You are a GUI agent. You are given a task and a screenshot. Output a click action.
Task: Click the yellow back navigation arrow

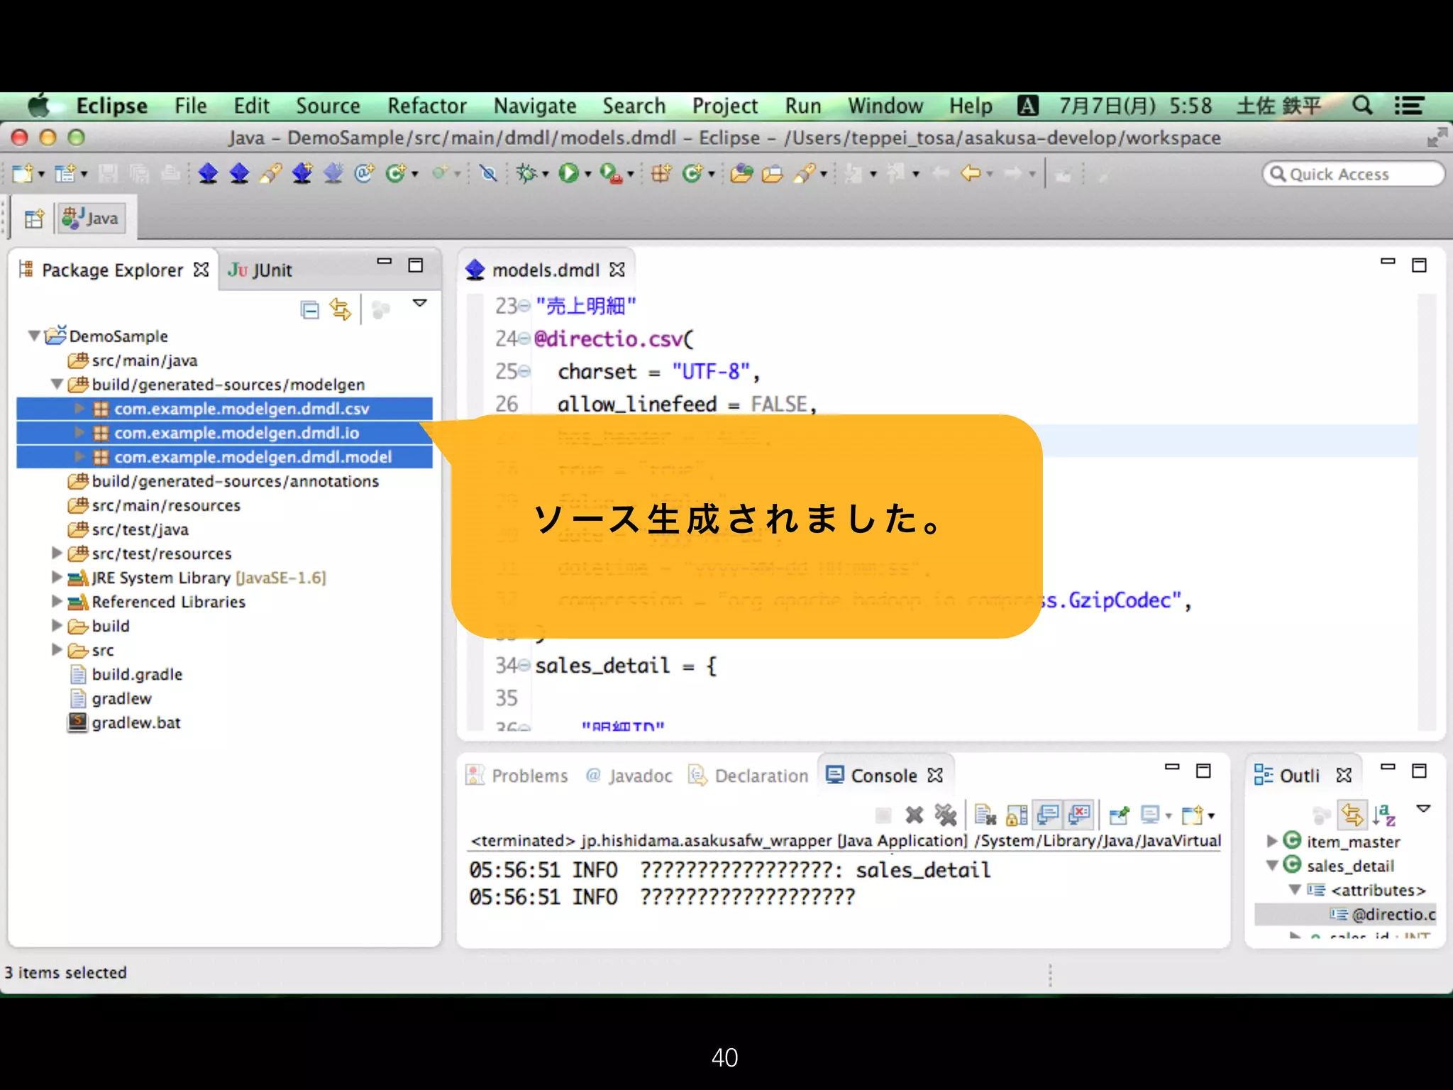tap(971, 173)
